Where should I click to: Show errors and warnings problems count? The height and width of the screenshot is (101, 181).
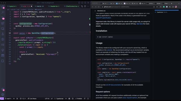[23, 98]
